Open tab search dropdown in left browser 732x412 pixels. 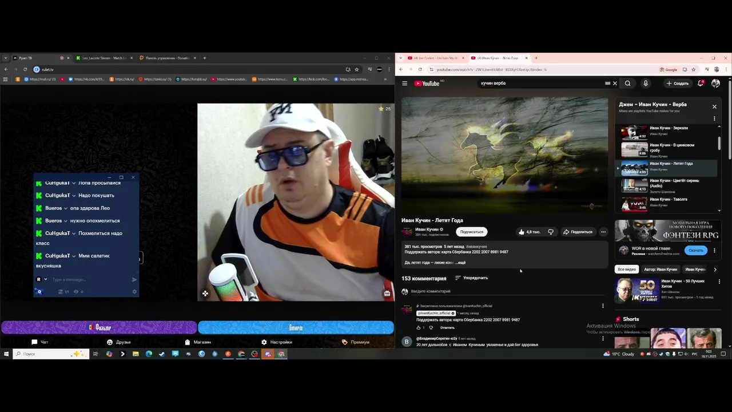pos(6,58)
